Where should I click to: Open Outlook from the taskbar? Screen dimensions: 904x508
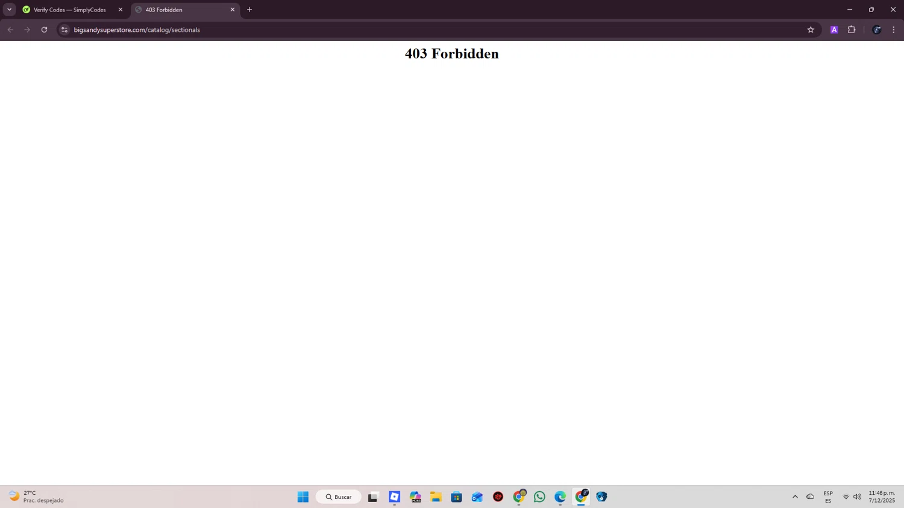[x=477, y=497]
